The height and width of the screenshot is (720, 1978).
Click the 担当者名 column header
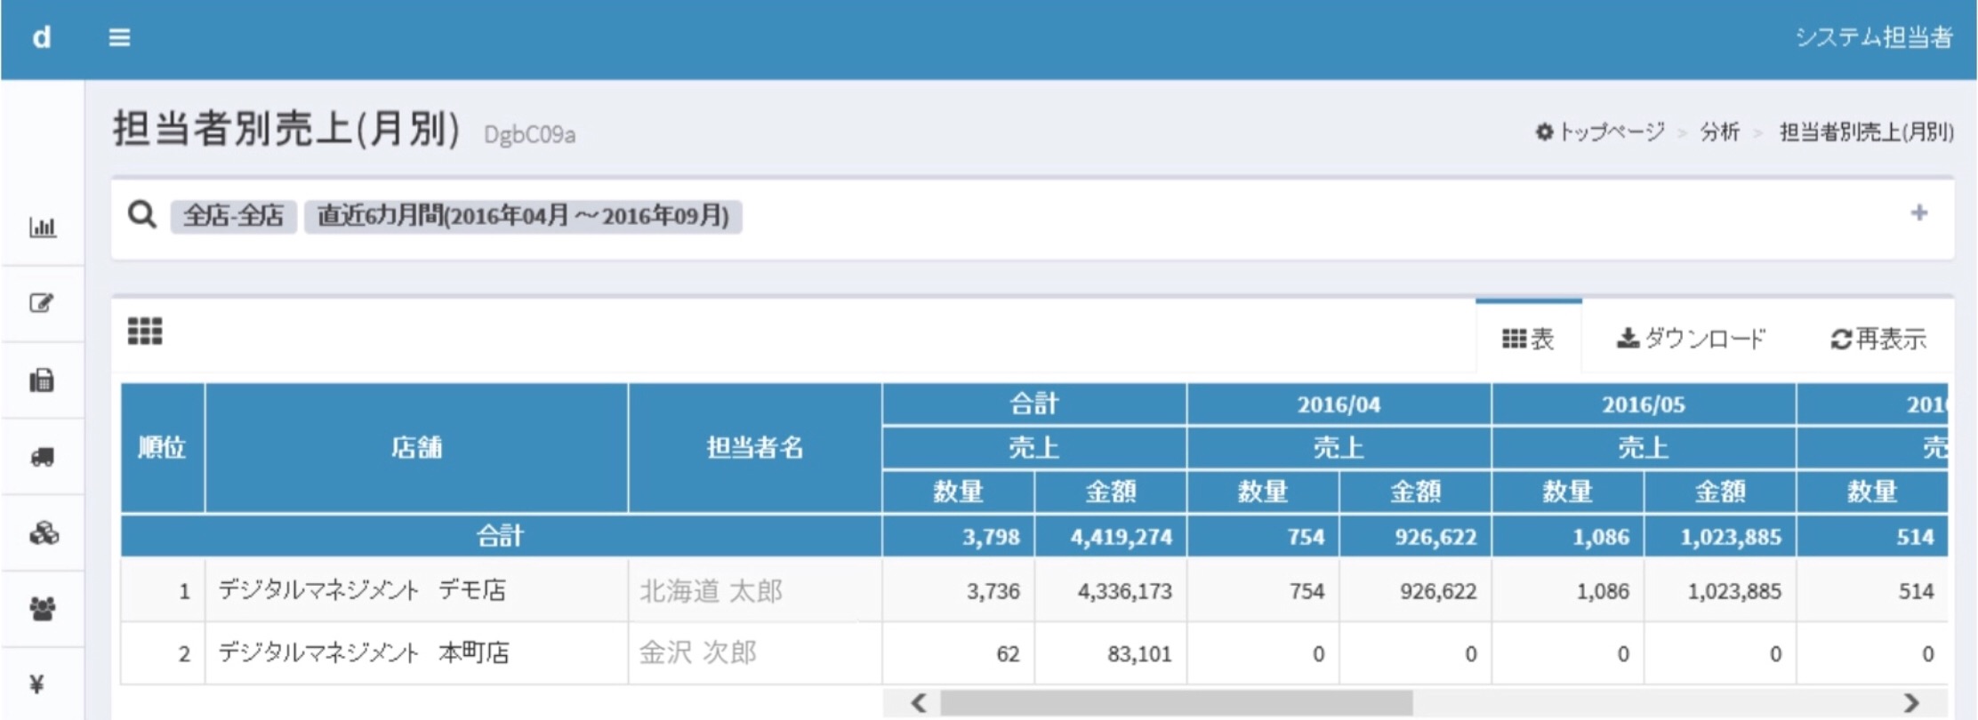coord(754,447)
